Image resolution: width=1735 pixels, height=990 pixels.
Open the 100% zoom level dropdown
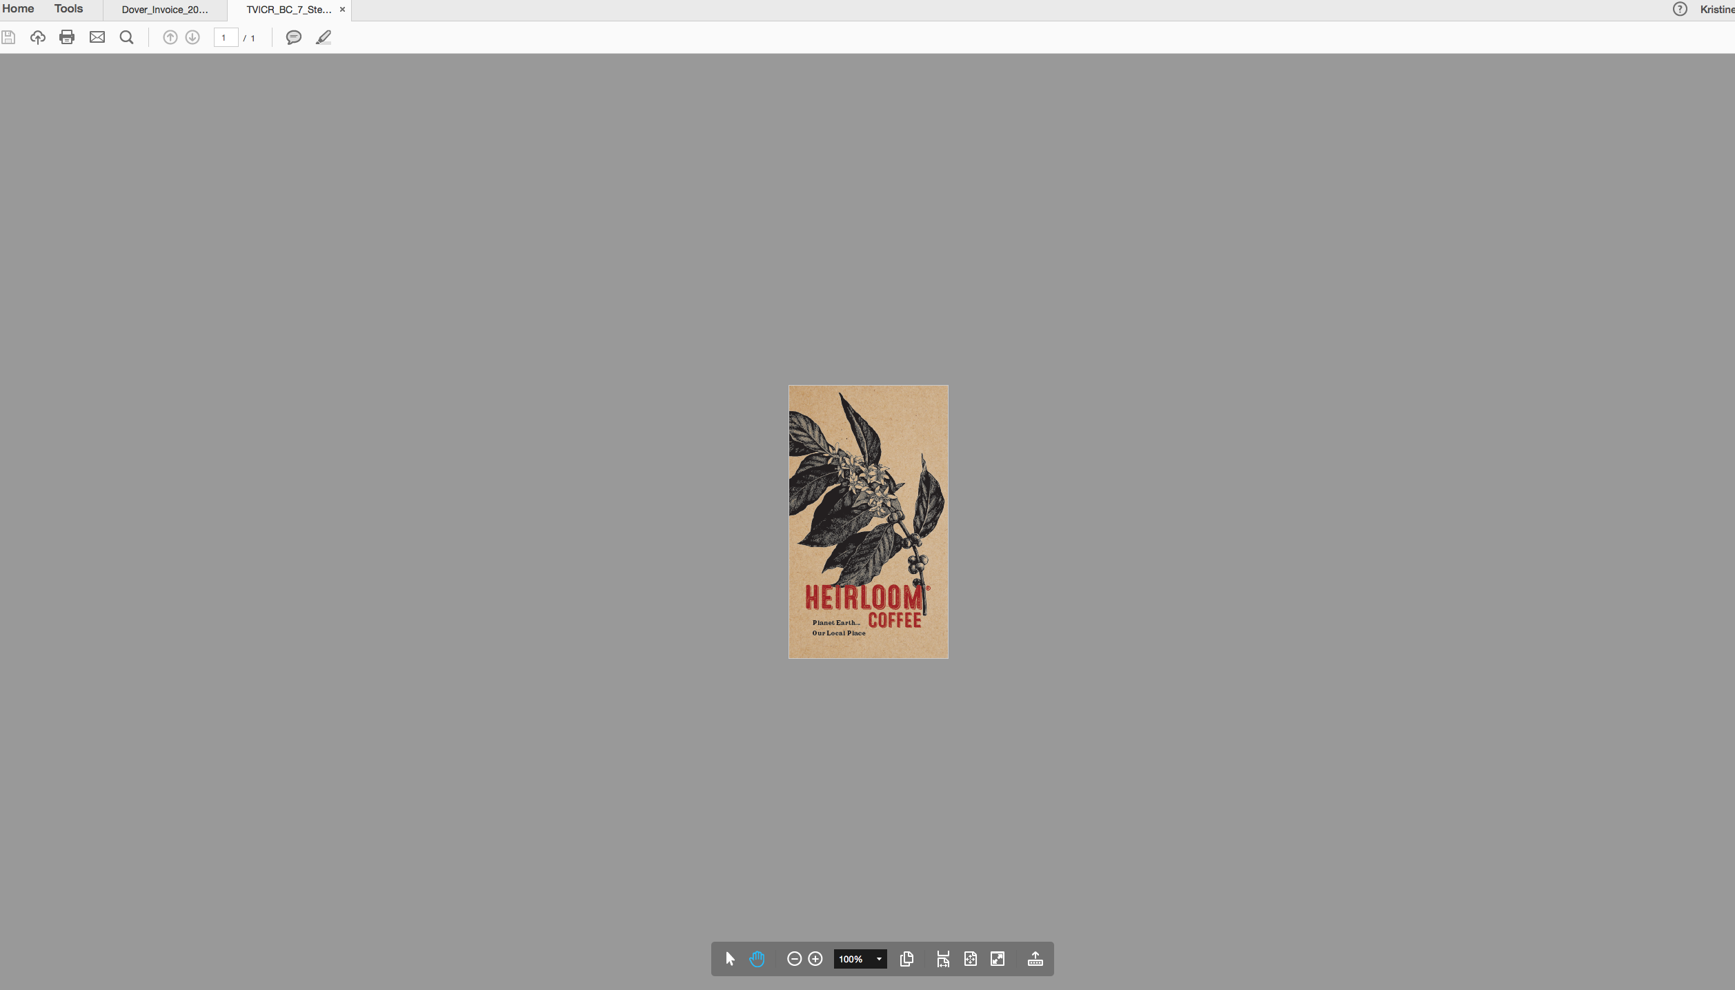878,959
